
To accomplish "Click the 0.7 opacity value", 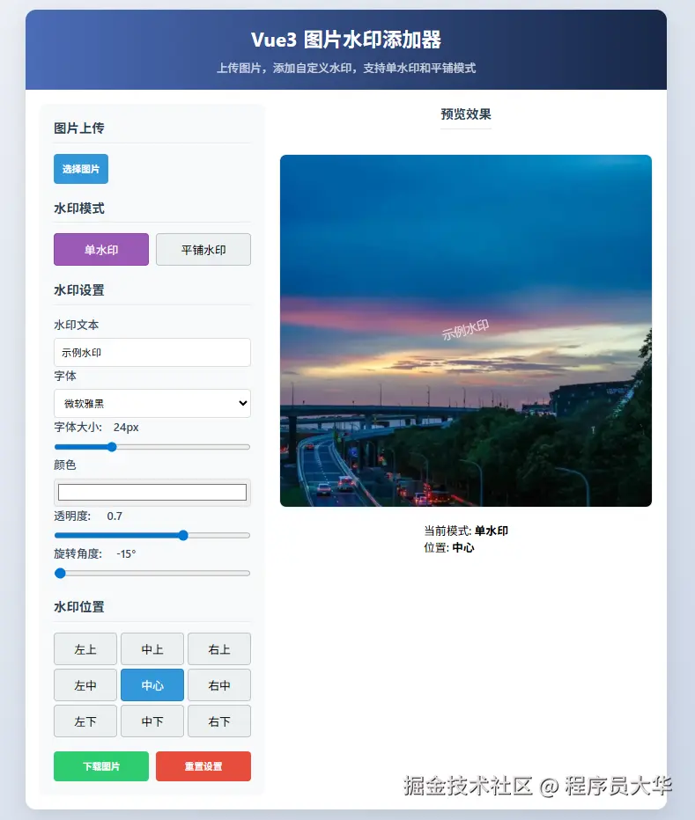I will tap(115, 516).
